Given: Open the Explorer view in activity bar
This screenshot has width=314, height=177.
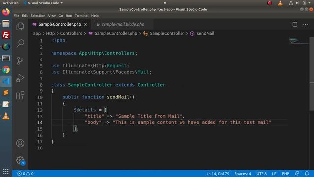Looking at the screenshot, I should click(x=20, y=27).
